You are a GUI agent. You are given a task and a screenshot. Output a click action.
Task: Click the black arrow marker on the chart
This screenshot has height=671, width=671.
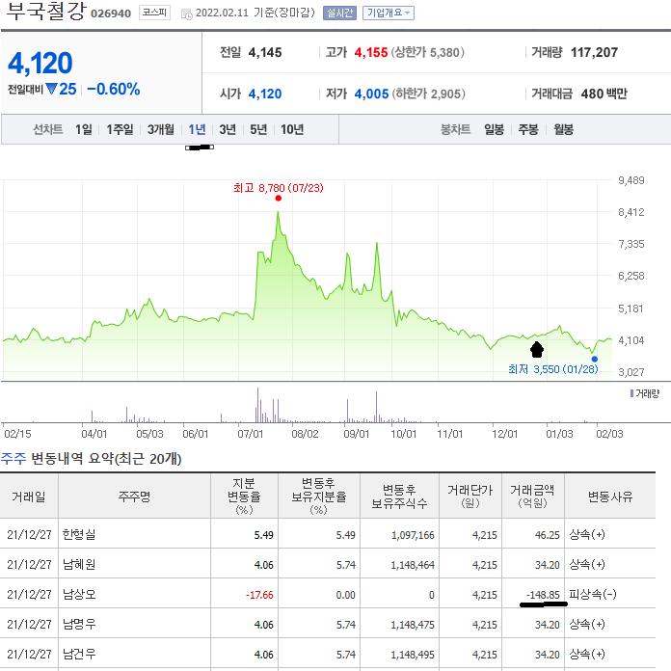tap(537, 349)
